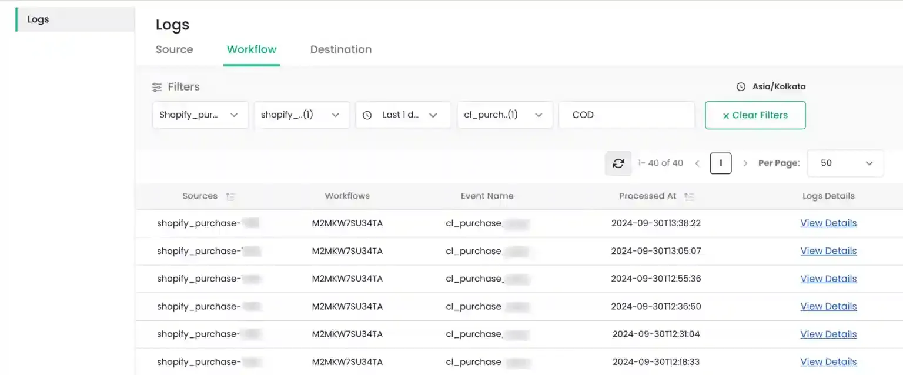Image resolution: width=903 pixels, height=375 pixels.
Task: View Details for the 12:31:04 log
Action: [828, 334]
